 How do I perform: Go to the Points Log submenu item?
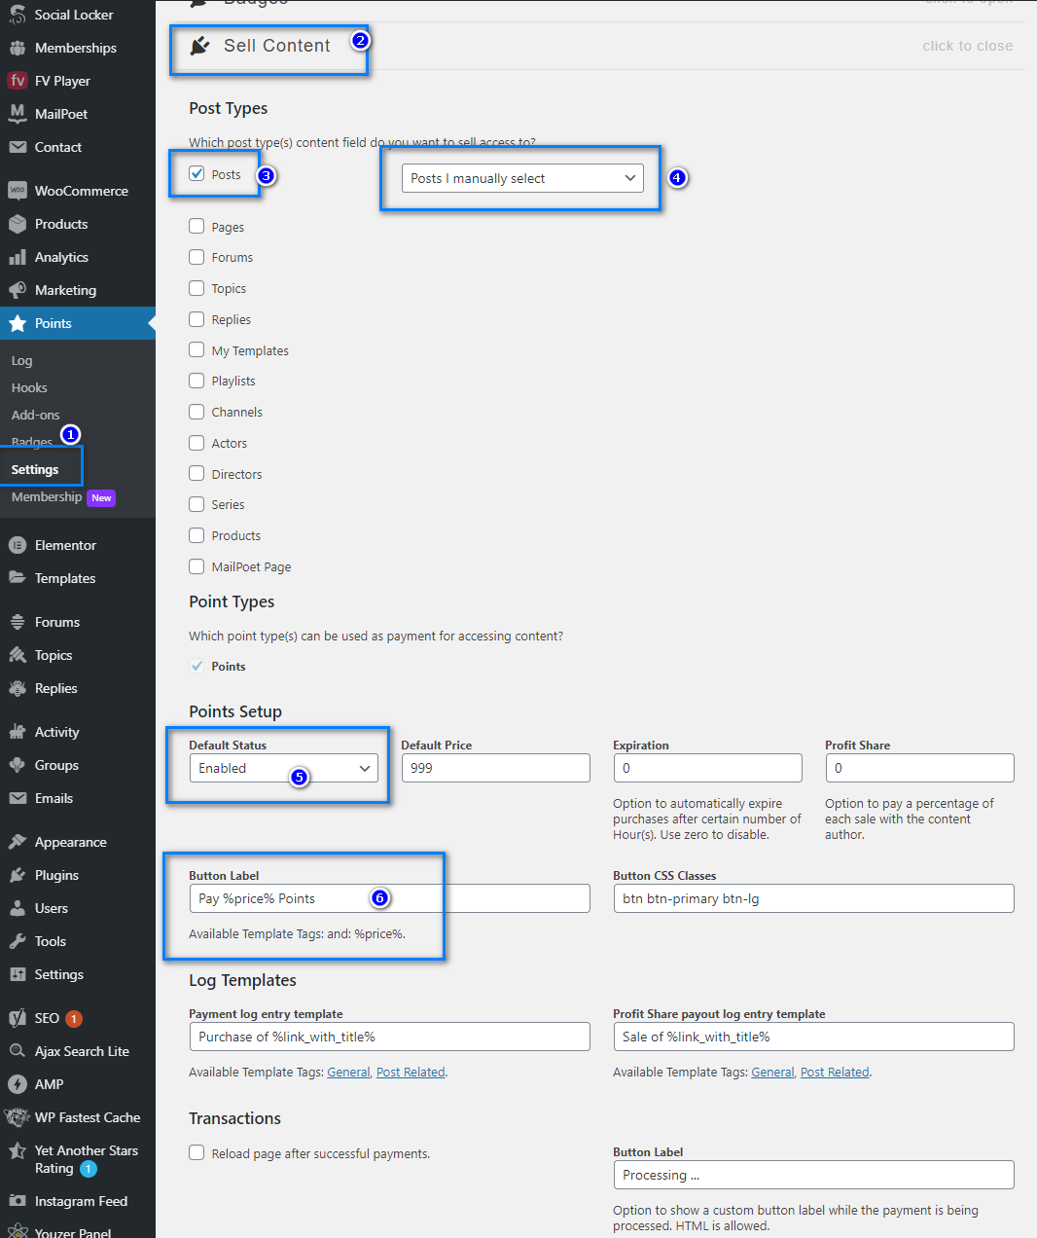pyautogui.click(x=22, y=360)
